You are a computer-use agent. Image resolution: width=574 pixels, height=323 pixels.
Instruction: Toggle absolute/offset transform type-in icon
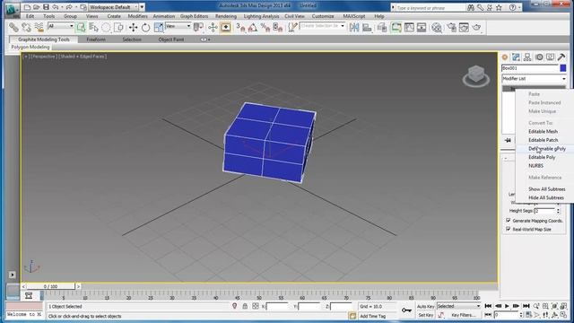tap(256, 306)
